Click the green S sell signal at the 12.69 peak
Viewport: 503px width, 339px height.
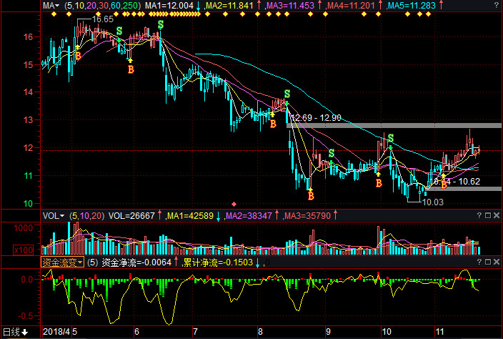coord(287,94)
